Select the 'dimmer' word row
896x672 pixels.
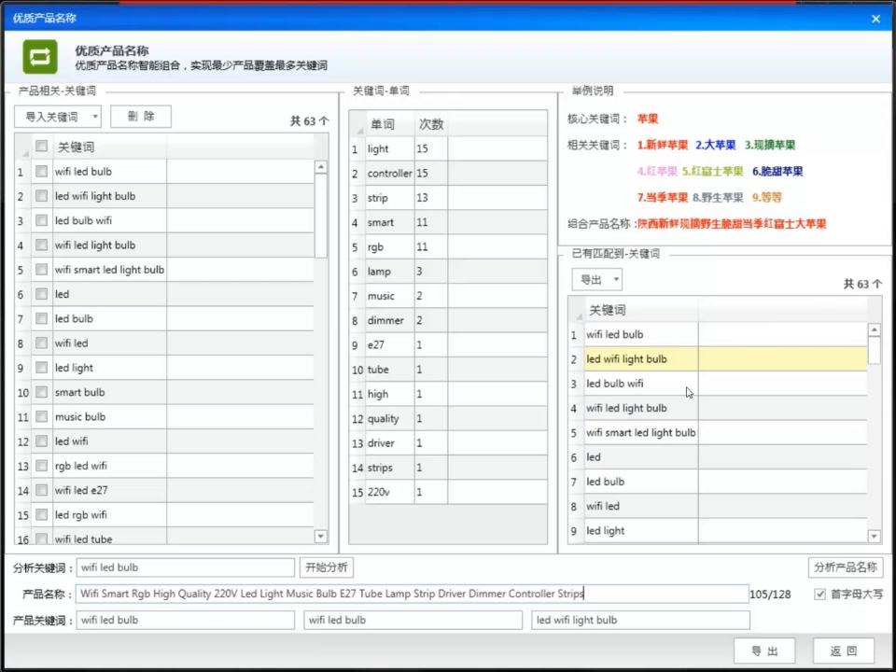coord(448,320)
